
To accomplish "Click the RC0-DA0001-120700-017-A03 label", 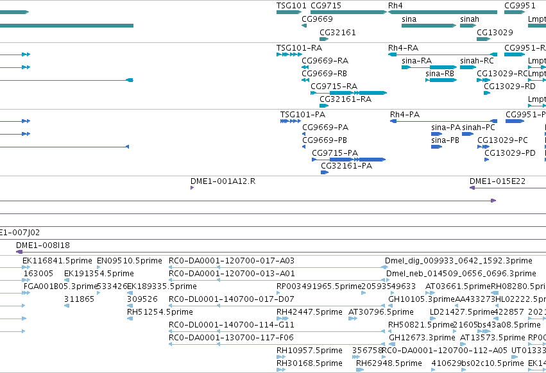I will click(232, 261).
